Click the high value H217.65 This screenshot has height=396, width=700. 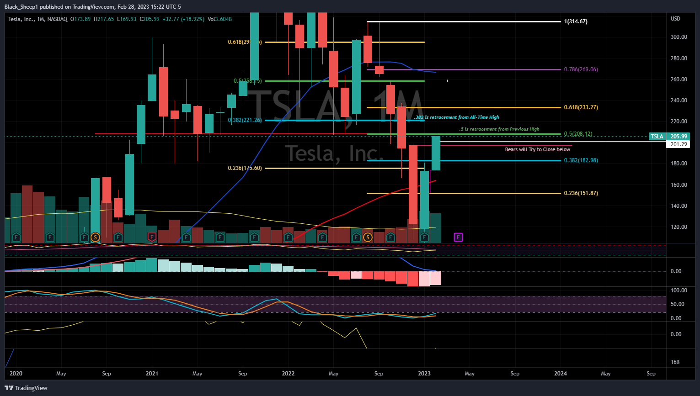104,19
